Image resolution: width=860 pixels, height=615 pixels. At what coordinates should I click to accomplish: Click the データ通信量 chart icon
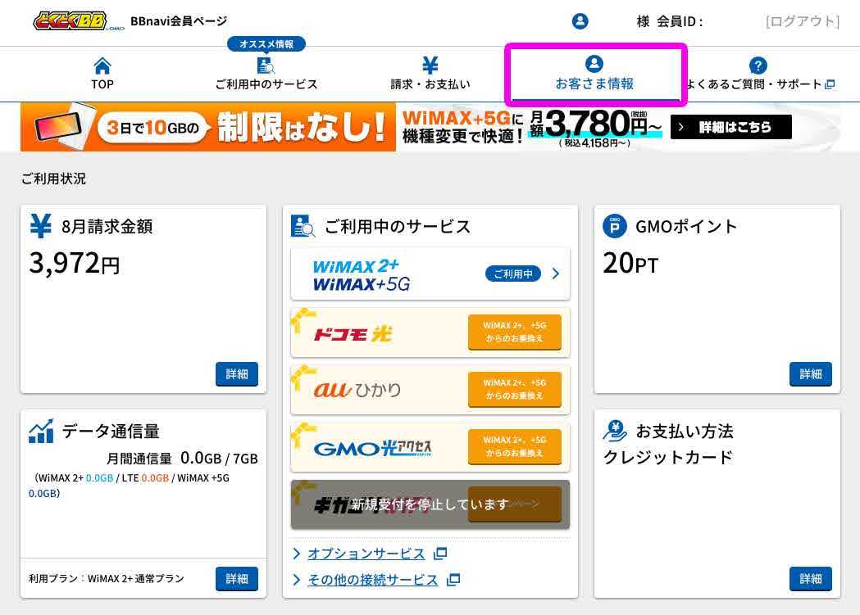41,431
